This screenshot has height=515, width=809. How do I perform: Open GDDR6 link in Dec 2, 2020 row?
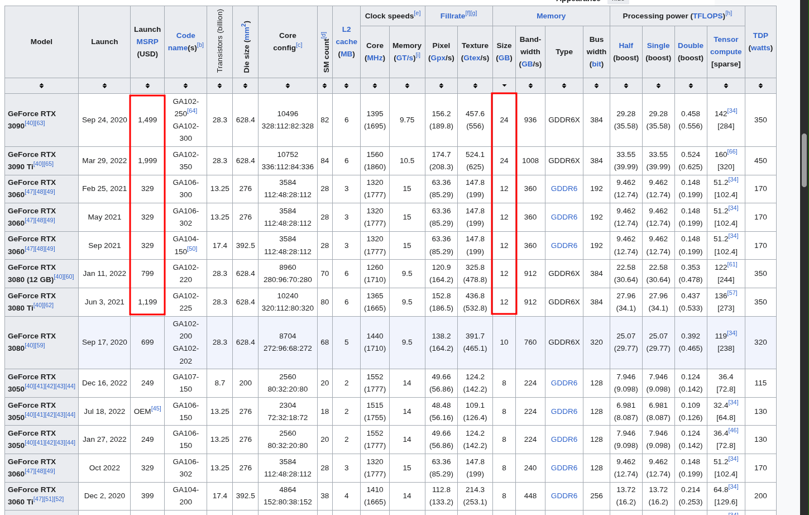(564, 496)
